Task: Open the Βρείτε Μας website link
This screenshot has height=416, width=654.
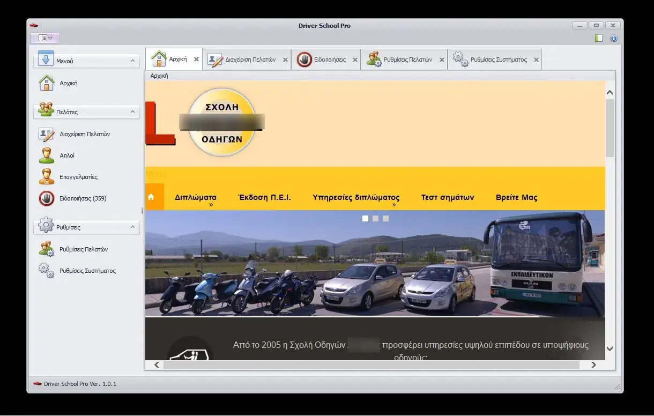Action: (x=517, y=197)
